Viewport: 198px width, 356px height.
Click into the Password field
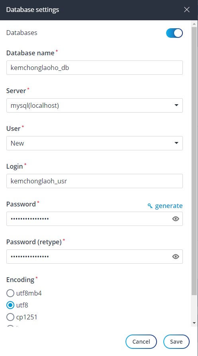[89, 219]
